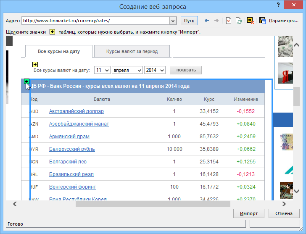The width and height of the screenshot is (306, 234).
Task: Click the Save query disk icon
Action: coord(262,21)
